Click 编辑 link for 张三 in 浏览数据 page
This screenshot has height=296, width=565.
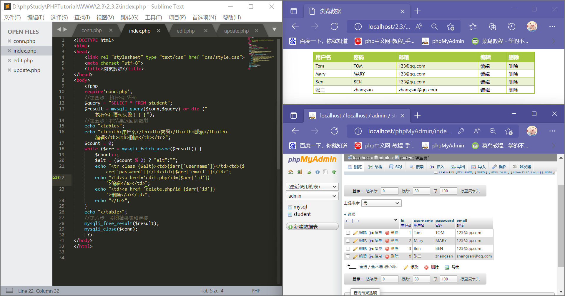485,90
